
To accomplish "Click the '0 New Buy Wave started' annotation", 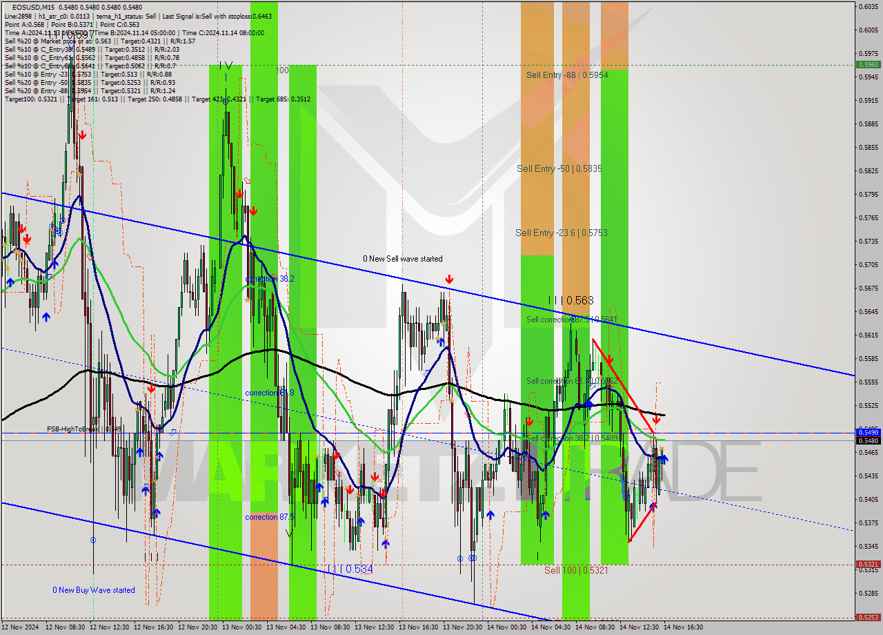I will pos(94,590).
